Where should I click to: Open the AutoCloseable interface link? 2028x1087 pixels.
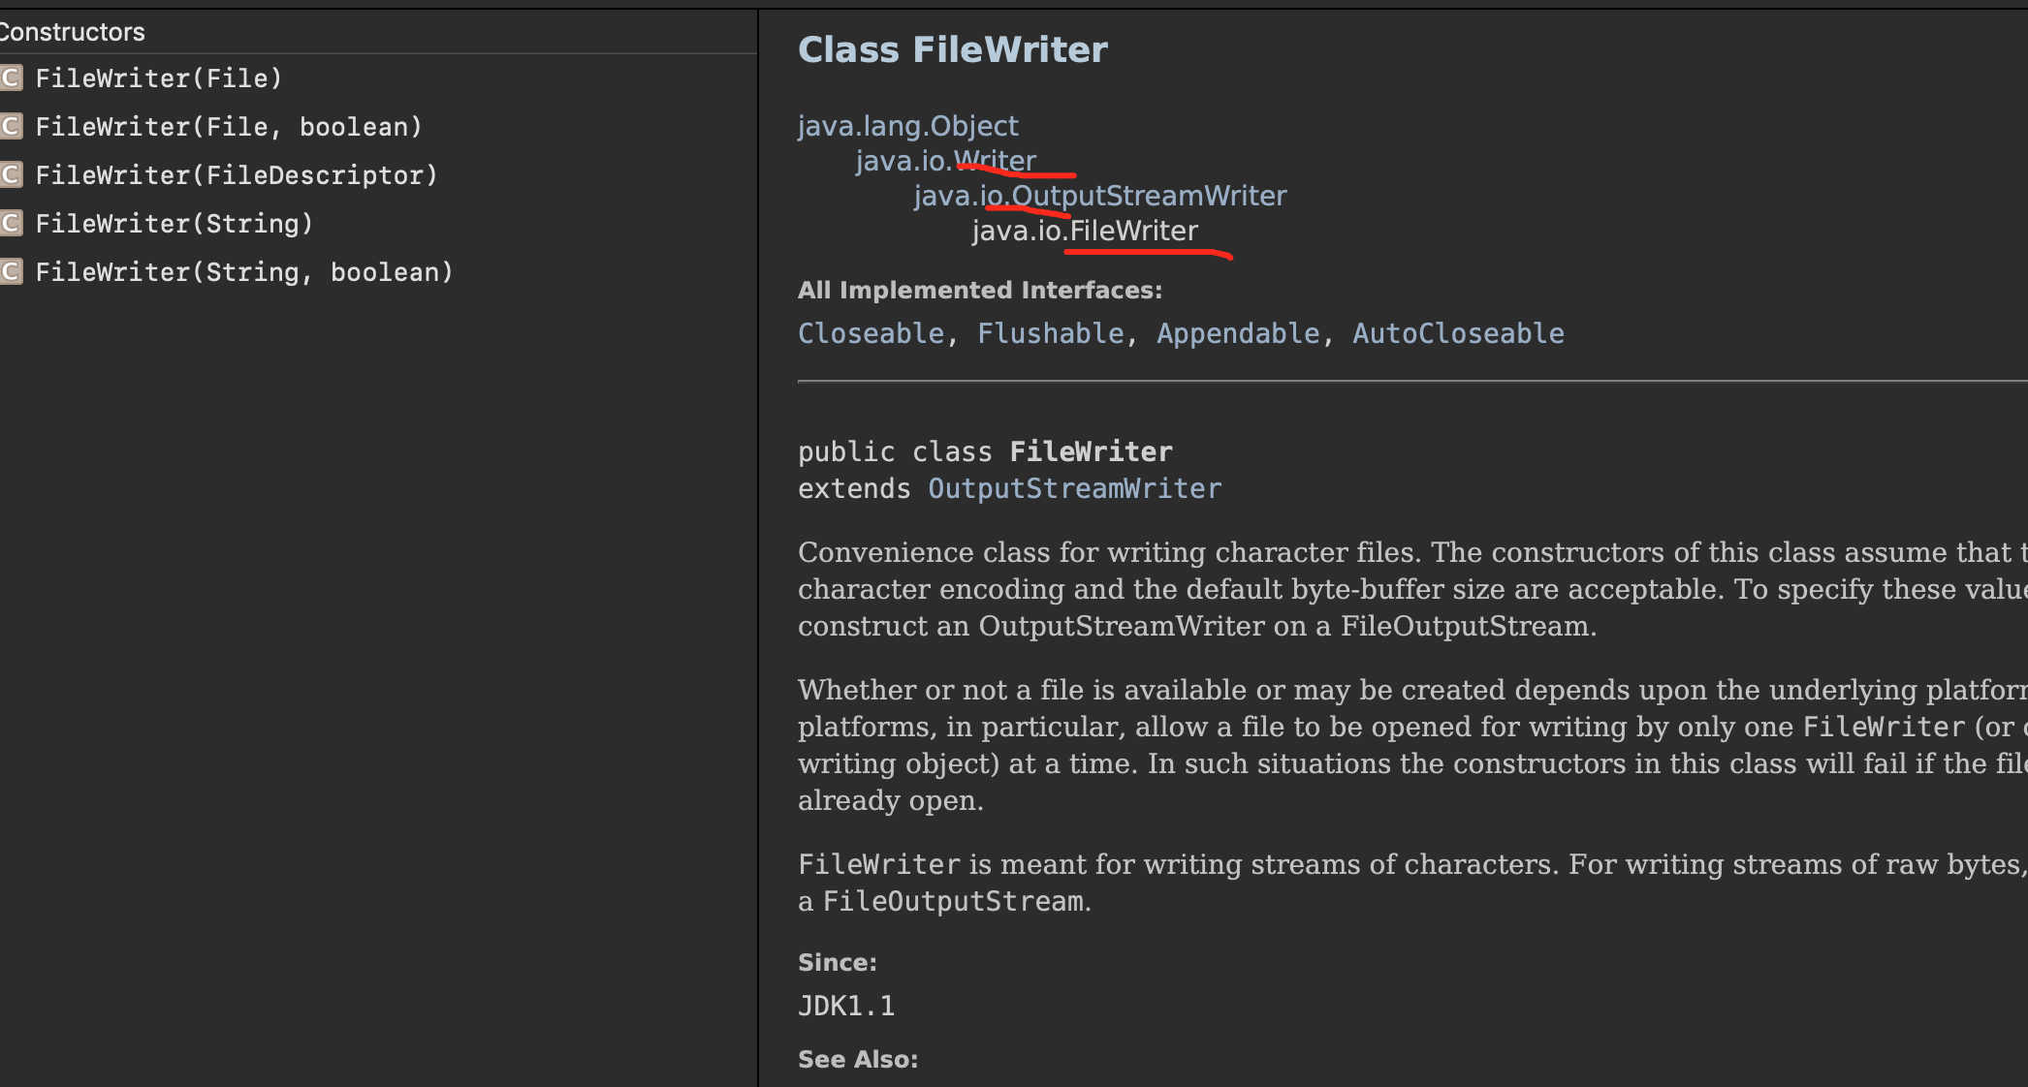(x=1457, y=333)
